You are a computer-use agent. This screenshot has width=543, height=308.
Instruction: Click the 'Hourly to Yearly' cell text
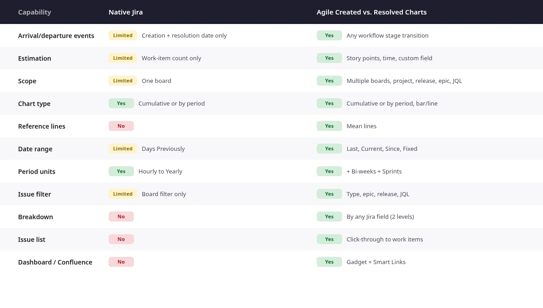point(160,172)
